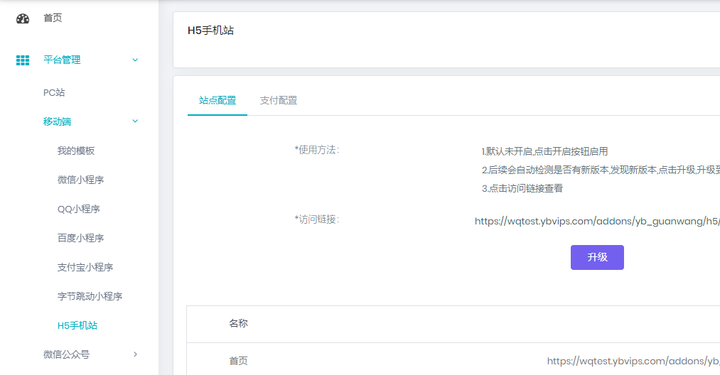Switch to the 支付配置 tab

(279, 100)
